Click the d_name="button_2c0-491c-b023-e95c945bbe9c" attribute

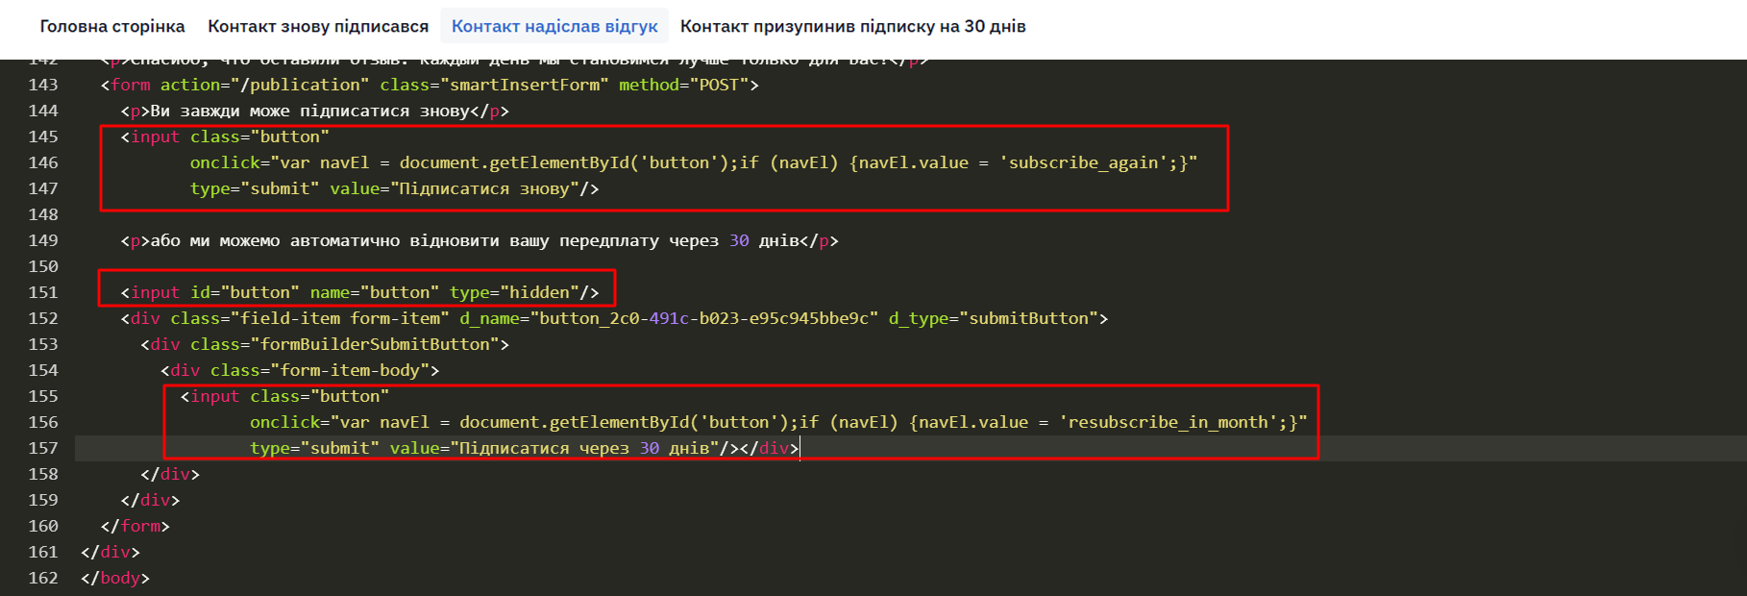click(x=669, y=318)
